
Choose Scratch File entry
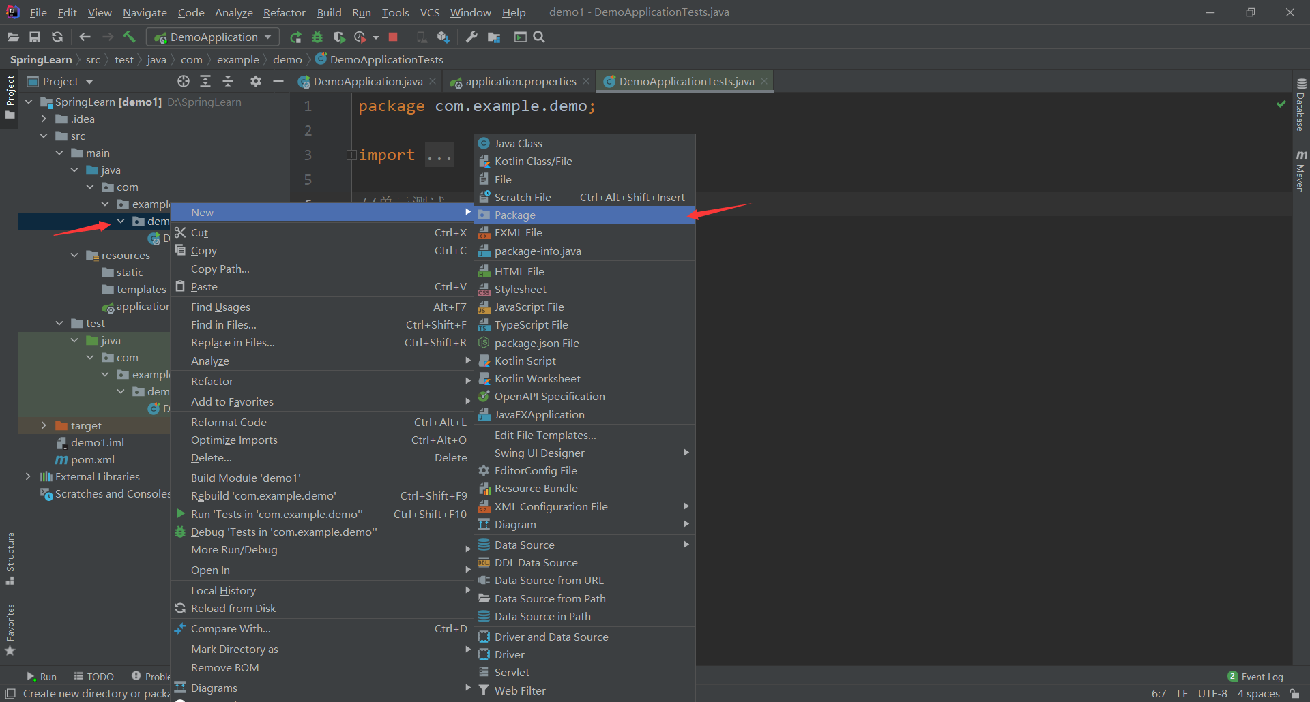pos(585,197)
